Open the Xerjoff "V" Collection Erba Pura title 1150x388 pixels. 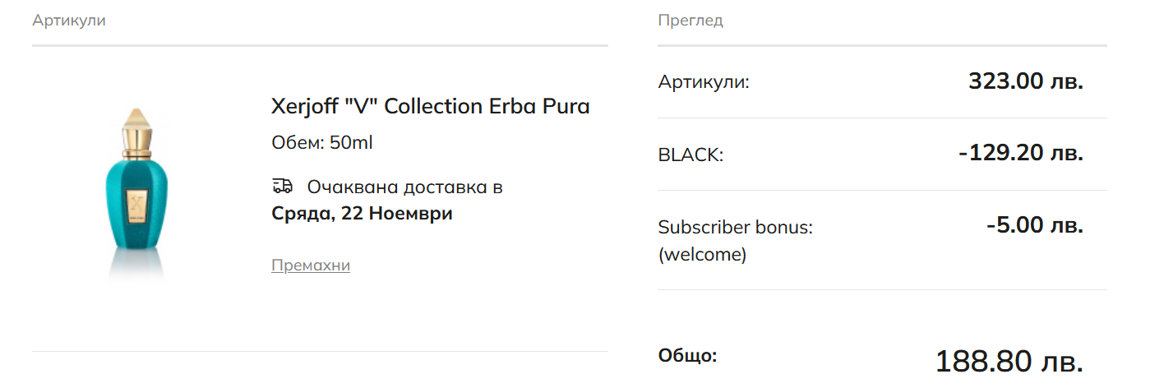[x=430, y=107]
